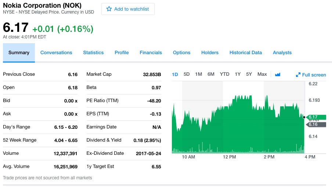Go to the Profile tab
Image resolution: width=332 pixels, height=187 pixels.
122,53
